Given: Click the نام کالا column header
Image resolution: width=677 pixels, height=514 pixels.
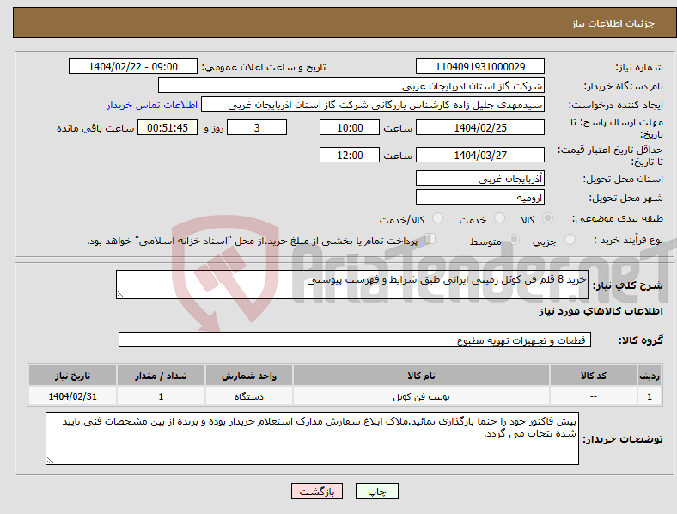Looking at the screenshot, I should (421, 376).
